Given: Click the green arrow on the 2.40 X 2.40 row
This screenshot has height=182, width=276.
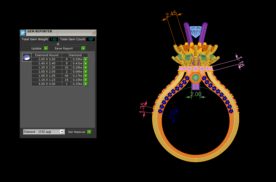Looking at the screenshot, I should [86, 63].
